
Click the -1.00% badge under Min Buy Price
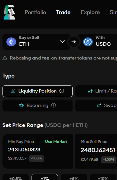[x=36, y=158]
